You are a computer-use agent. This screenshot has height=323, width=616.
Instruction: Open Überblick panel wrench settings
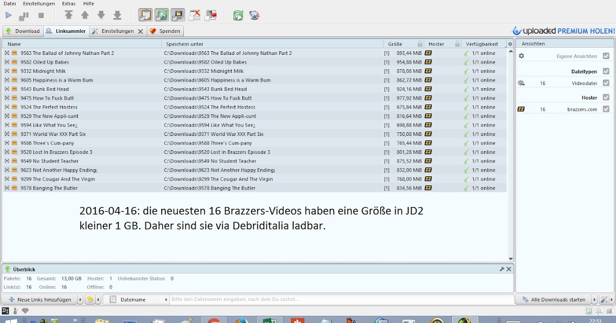(502, 269)
